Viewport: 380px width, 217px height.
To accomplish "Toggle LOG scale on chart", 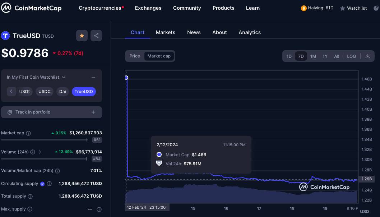I will pos(351,56).
